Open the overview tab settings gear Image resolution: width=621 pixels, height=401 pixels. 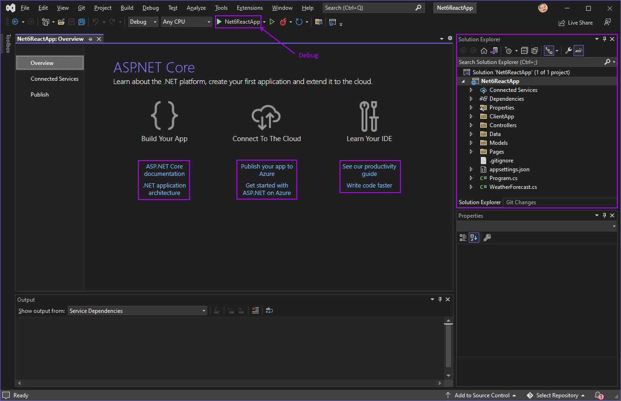(450, 39)
